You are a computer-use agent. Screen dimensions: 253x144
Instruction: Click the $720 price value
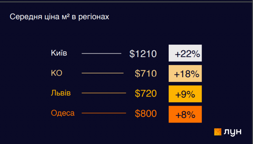145,94
